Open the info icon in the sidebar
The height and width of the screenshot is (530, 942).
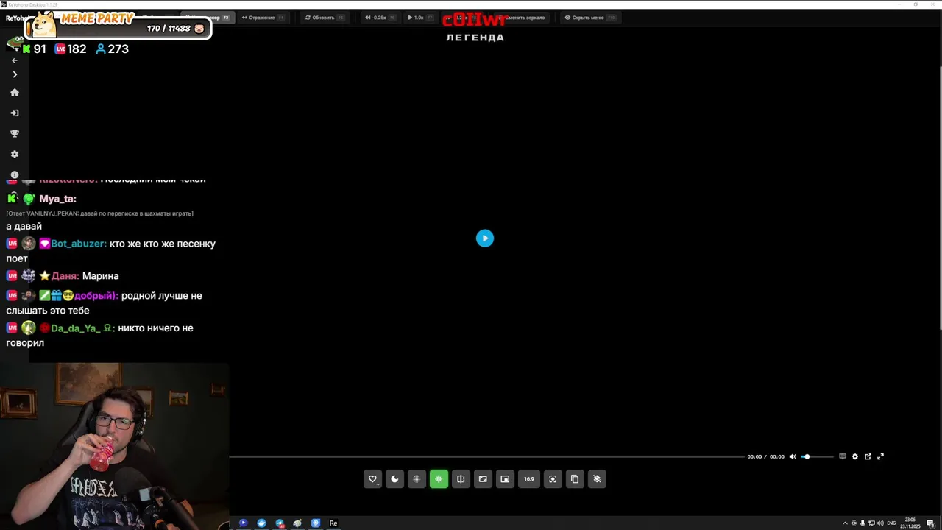click(x=14, y=174)
